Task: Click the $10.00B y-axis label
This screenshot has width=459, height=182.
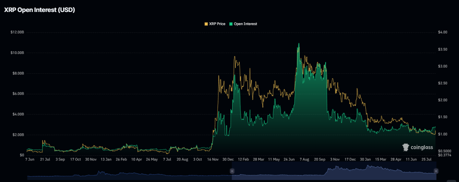Action: click(17, 53)
